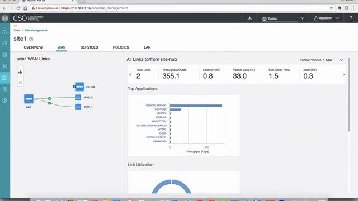The height and width of the screenshot is (201, 358).
Task: Open the question-mark help menu in top bar
Action: coord(351,18)
